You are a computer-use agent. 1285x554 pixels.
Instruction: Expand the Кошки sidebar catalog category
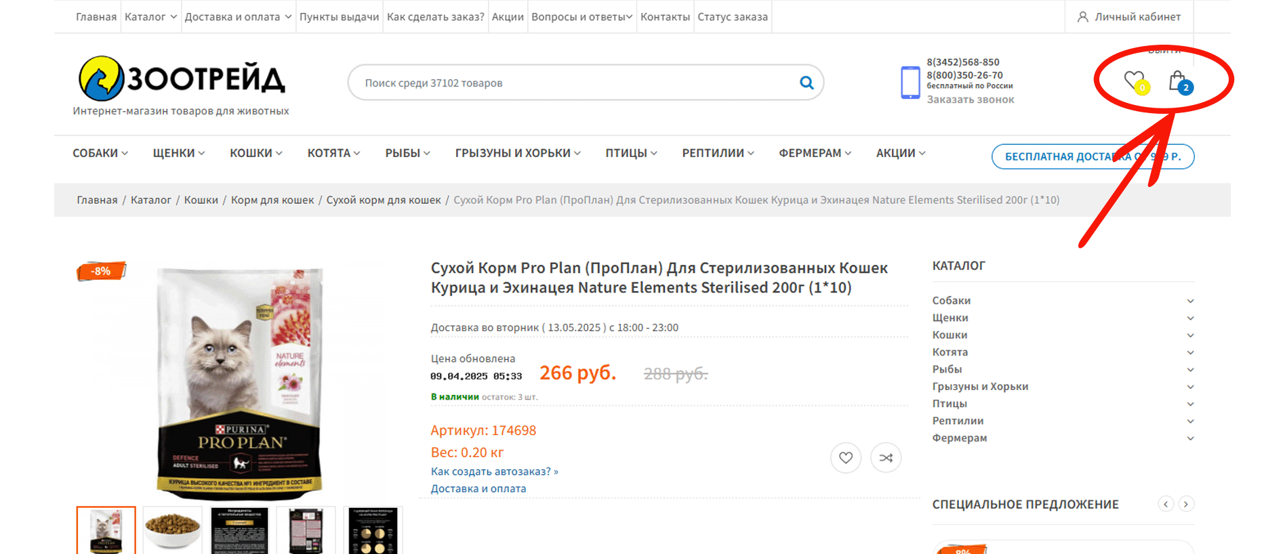click(x=1189, y=335)
